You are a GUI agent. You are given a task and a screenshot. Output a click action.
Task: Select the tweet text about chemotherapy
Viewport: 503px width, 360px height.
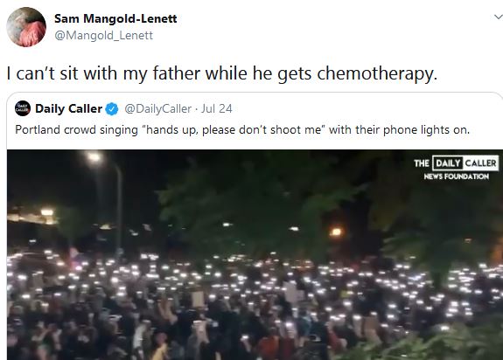click(x=222, y=73)
